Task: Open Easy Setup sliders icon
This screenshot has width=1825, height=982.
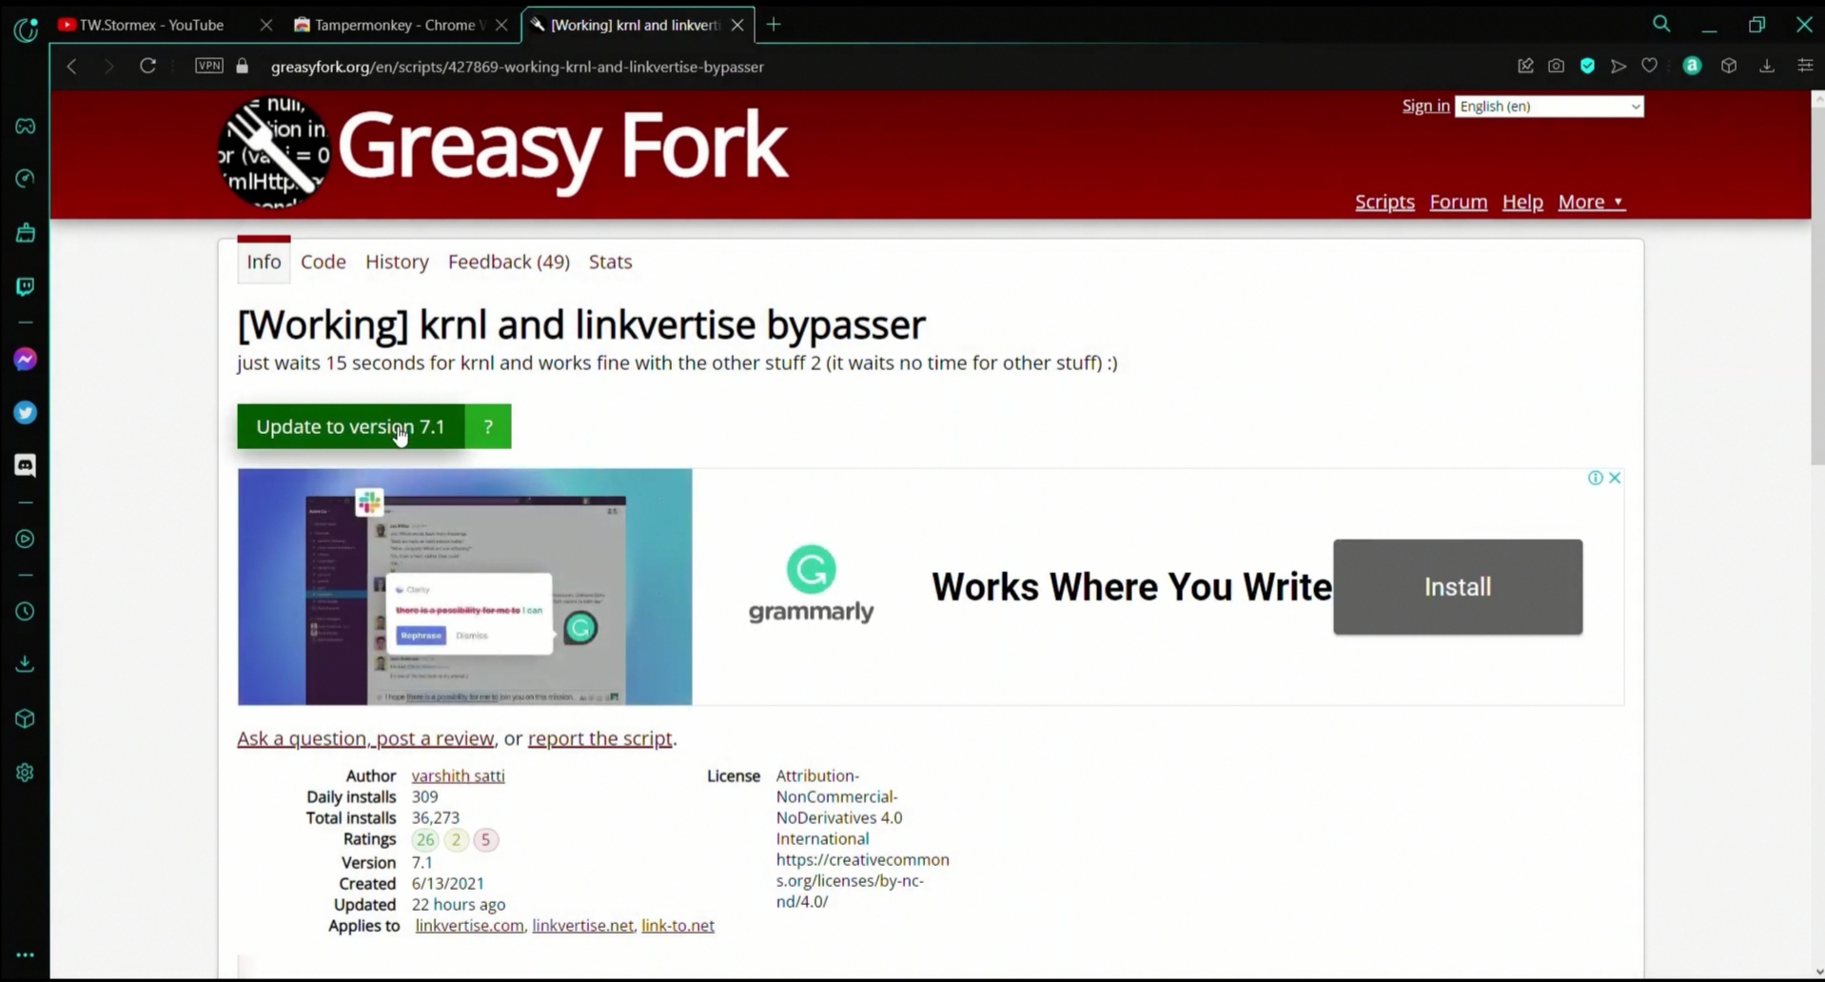Action: coord(1804,65)
